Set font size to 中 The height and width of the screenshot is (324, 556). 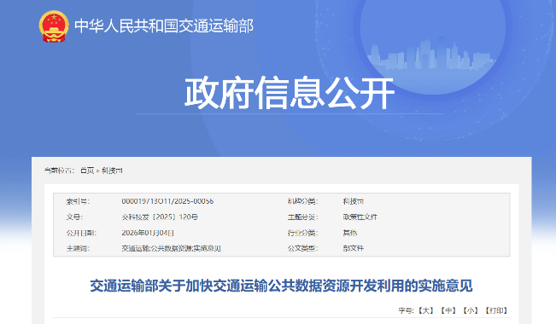coord(448,310)
